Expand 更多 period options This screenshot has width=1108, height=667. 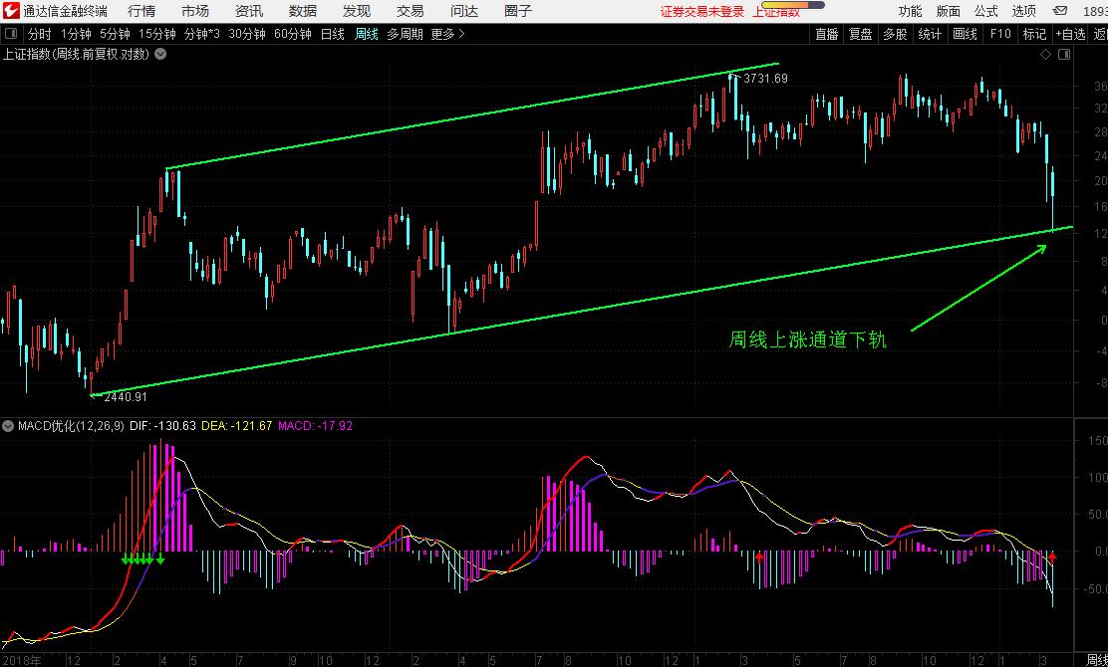pyautogui.click(x=448, y=34)
